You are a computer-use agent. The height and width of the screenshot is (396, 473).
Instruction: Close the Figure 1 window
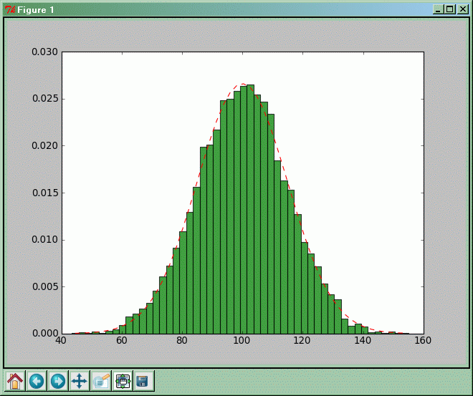pos(461,9)
